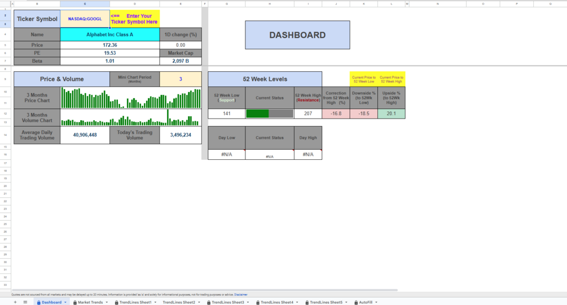Select the Alphabet Inc Class A cell
Screen dimensions: 567x305
[x=109, y=34]
